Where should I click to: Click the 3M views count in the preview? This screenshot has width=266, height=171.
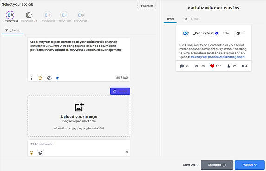tap(234, 66)
